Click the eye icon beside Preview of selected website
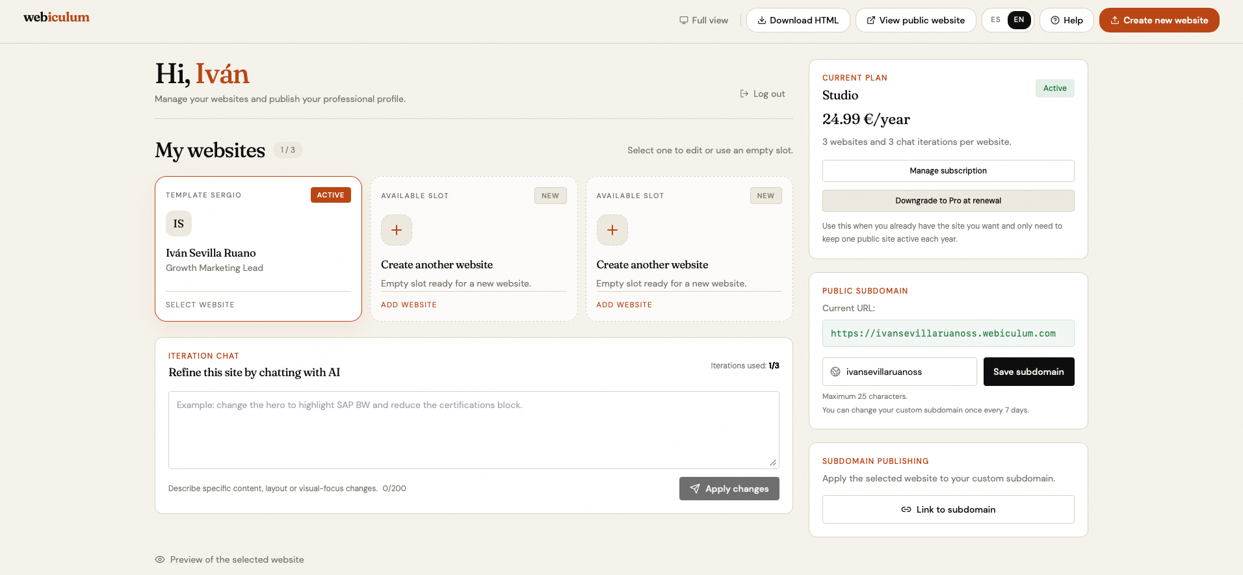Viewport: 1243px width, 575px height. point(160,559)
